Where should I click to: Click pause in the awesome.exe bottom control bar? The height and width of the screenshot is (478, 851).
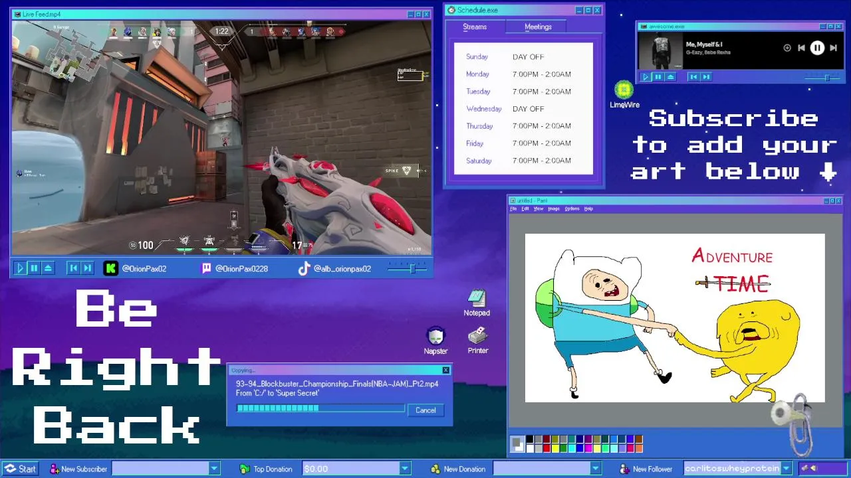658,77
